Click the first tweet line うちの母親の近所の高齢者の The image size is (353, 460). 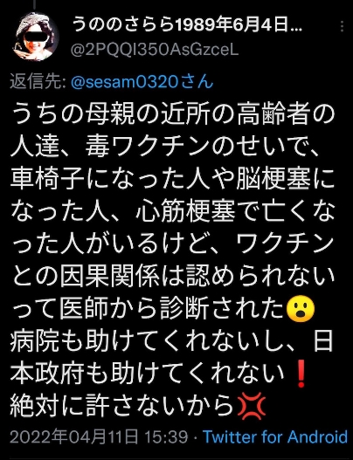click(172, 113)
